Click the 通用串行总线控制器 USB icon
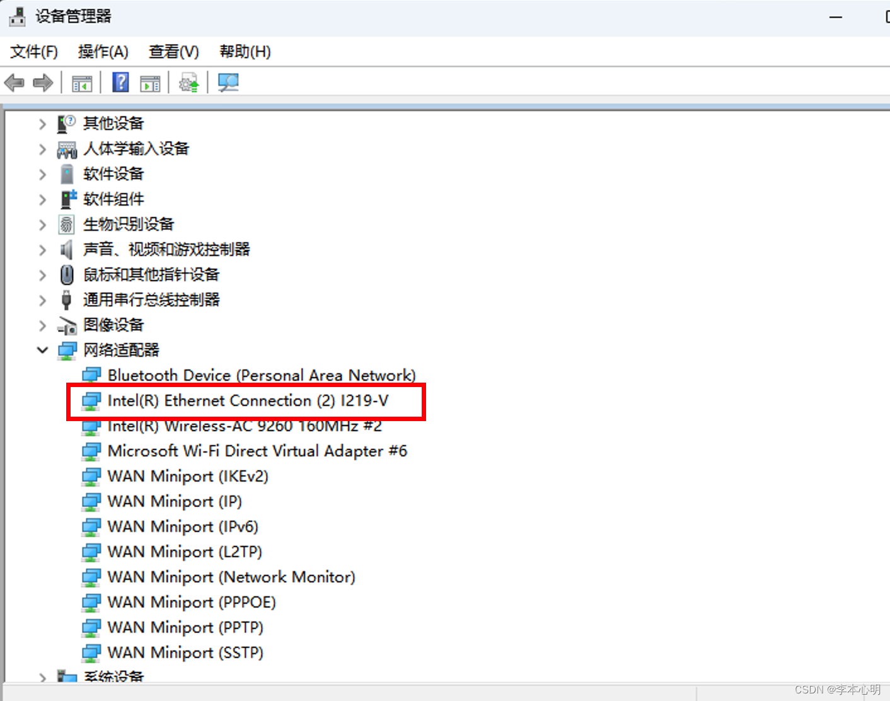This screenshot has height=701, width=890. (66, 300)
